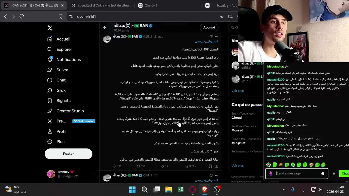Click the Send a message field
The height and width of the screenshot is (196, 349).
tap(297, 173)
